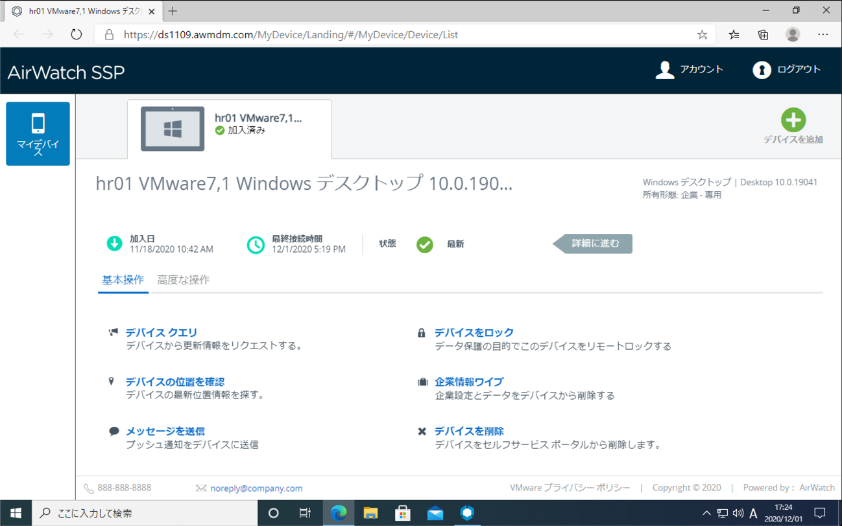
Task: Click briefcase icon beside 企業情報ワイプ
Action: pyautogui.click(x=422, y=382)
